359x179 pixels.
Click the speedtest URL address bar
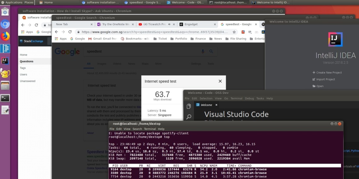pos(155,32)
